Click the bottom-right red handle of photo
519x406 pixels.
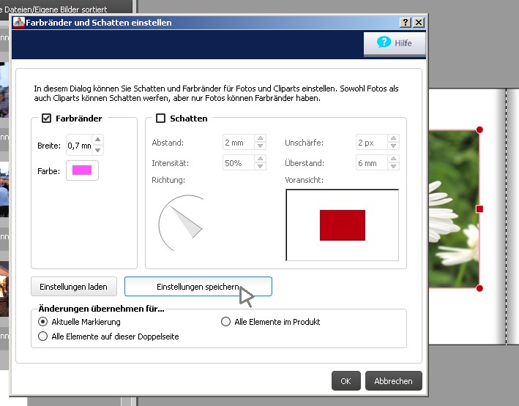coord(479,288)
